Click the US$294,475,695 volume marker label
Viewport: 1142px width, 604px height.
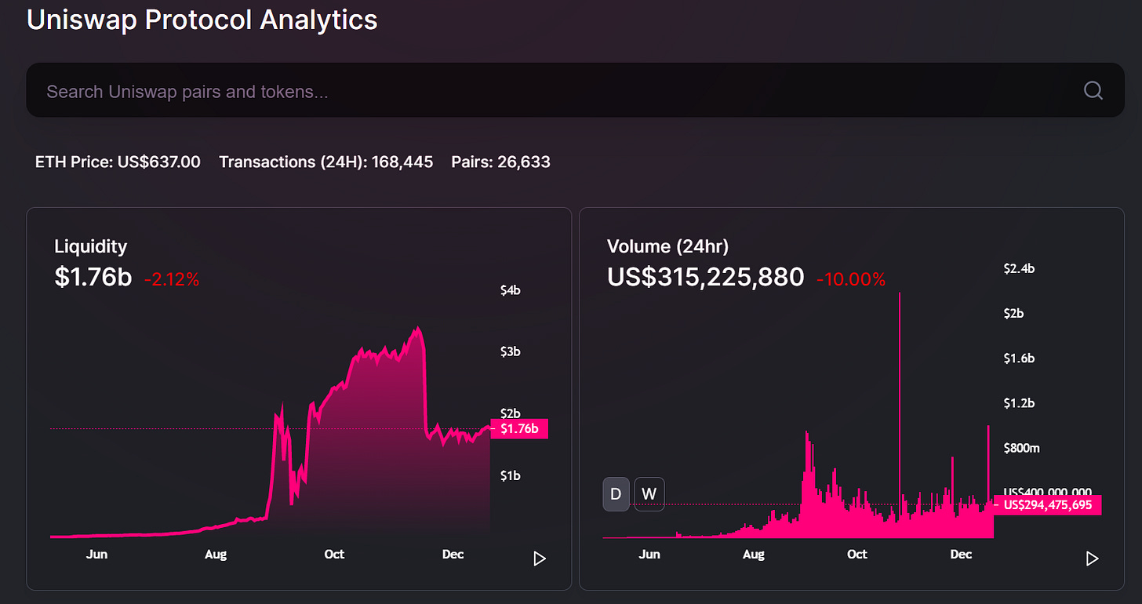tap(1047, 505)
